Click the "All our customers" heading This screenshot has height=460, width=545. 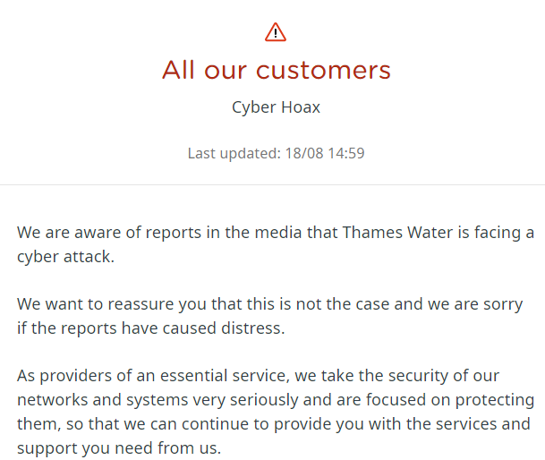(x=276, y=70)
